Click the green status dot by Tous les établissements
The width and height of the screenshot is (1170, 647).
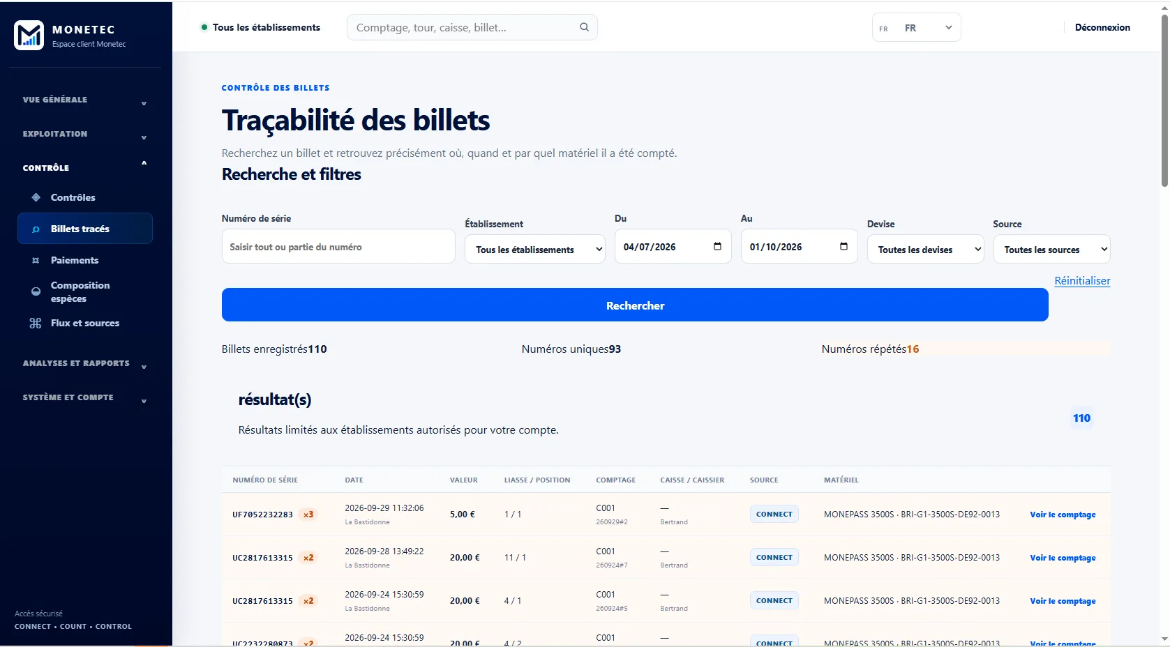204,27
